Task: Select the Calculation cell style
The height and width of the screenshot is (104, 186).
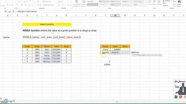Action: (139, 1)
